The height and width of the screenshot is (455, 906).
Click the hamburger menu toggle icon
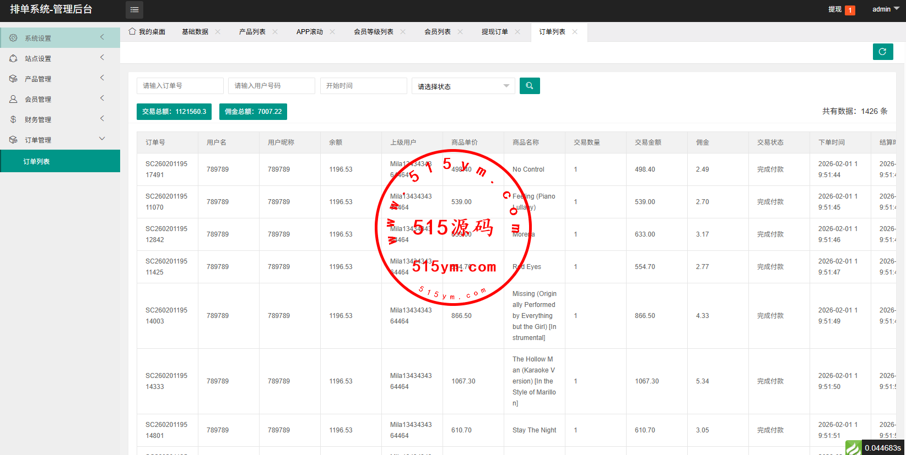134,9
